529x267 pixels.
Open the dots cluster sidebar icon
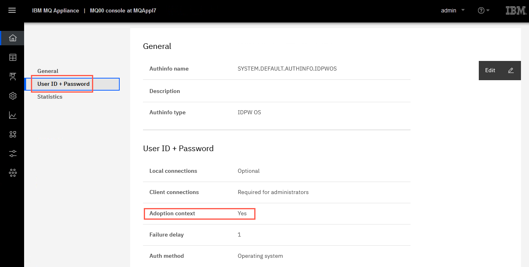pyautogui.click(x=13, y=173)
